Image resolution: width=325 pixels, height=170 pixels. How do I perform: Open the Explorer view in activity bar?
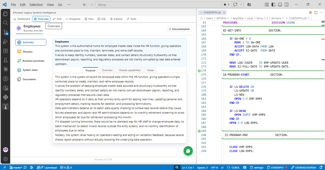point(5,13)
